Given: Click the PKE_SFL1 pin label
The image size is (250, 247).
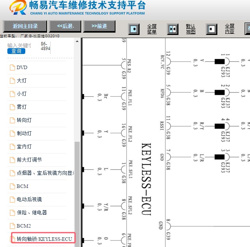Looking at the screenshot, I should (x=130, y=169).
